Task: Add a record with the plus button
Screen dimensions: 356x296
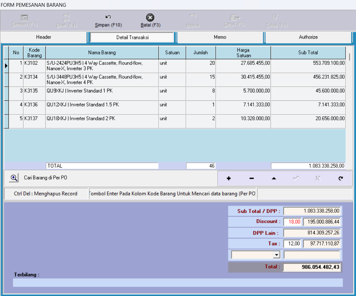Action: [229, 178]
